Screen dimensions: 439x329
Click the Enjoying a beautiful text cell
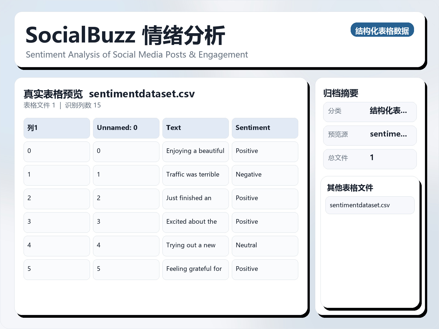(195, 151)
